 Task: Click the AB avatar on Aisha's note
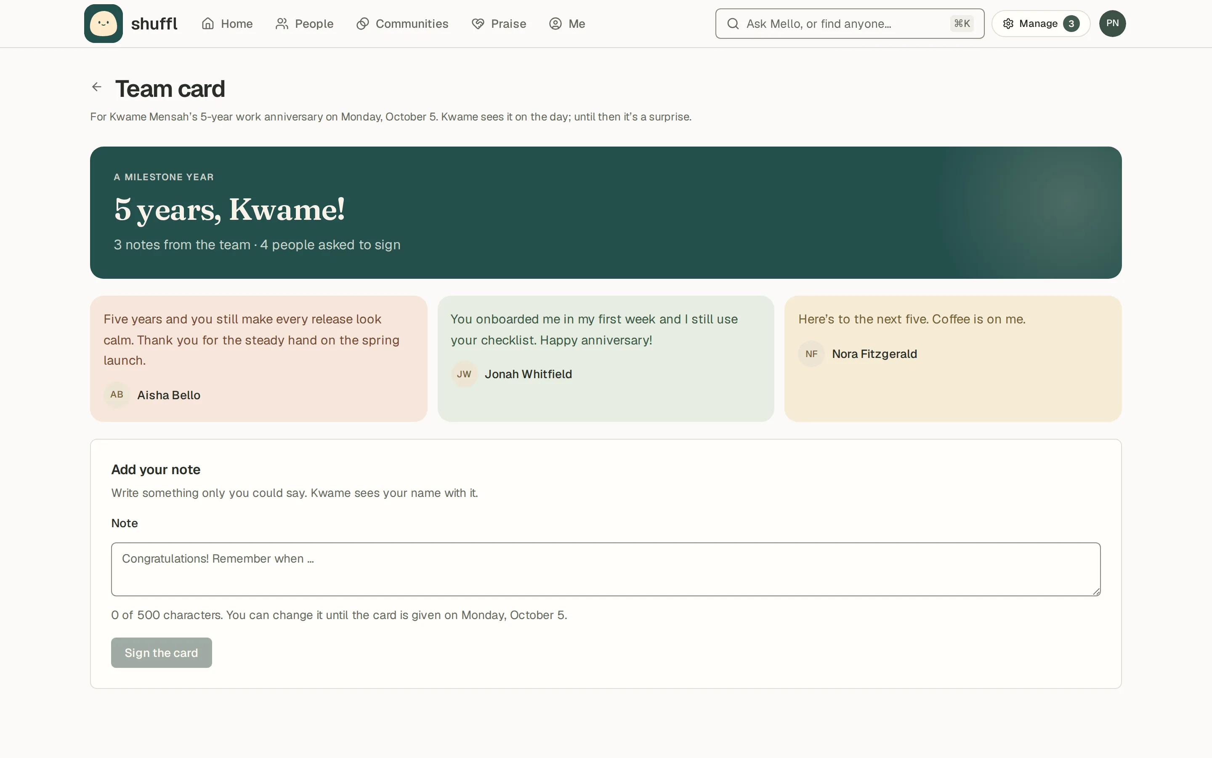[x=117, y=395]
